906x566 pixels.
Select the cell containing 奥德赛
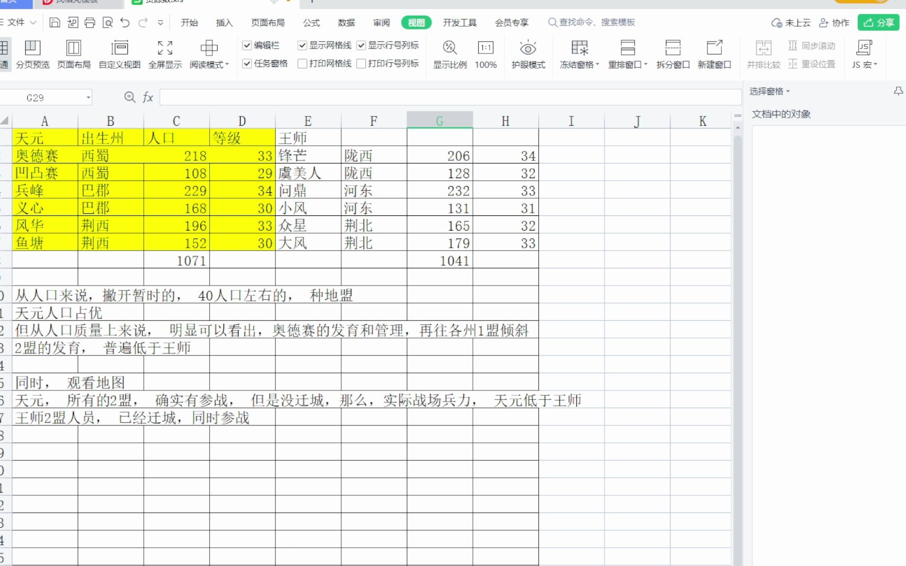pos(45,156)
